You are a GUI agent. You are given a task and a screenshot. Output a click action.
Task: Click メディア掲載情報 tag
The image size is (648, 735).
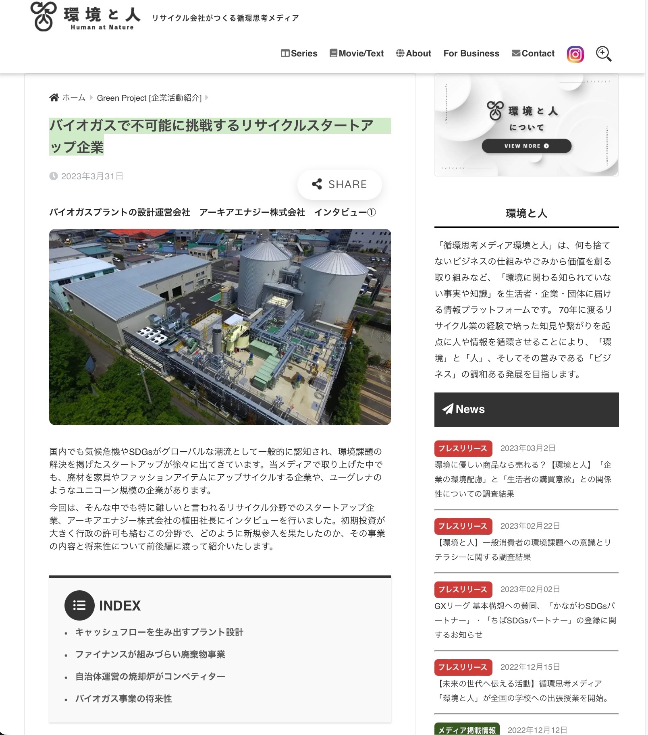[467, 729]
